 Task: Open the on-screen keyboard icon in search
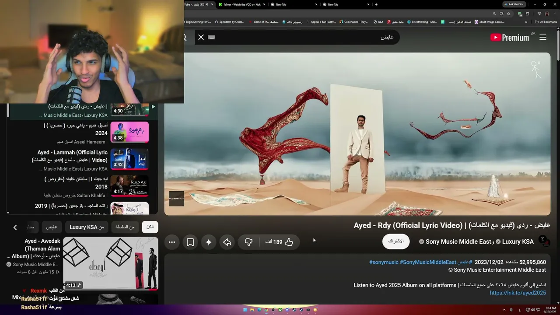point(212,37)
